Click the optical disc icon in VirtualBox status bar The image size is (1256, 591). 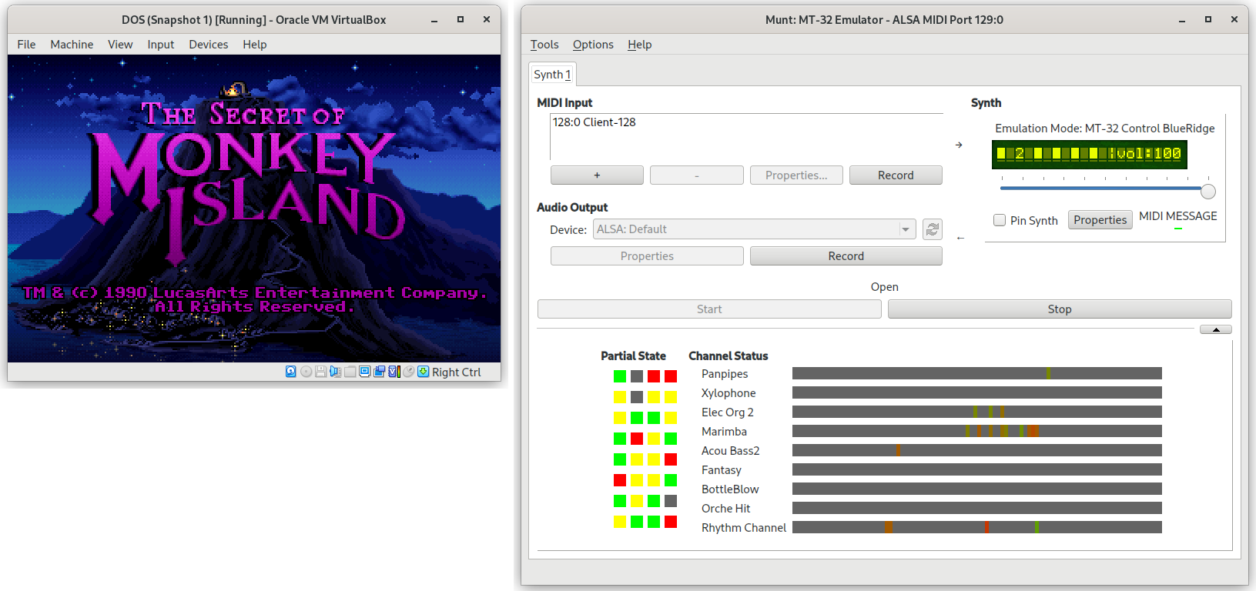306,372
